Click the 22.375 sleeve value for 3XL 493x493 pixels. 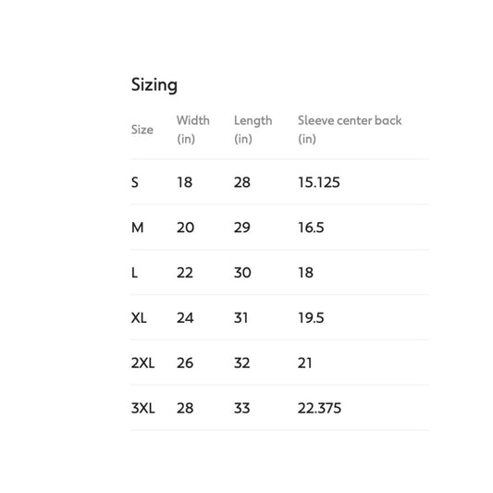click(319, 409)
